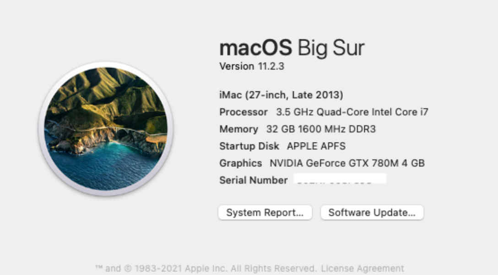498x275 pixels.
Task: Click the Processor label
Action: coord(244,112)
